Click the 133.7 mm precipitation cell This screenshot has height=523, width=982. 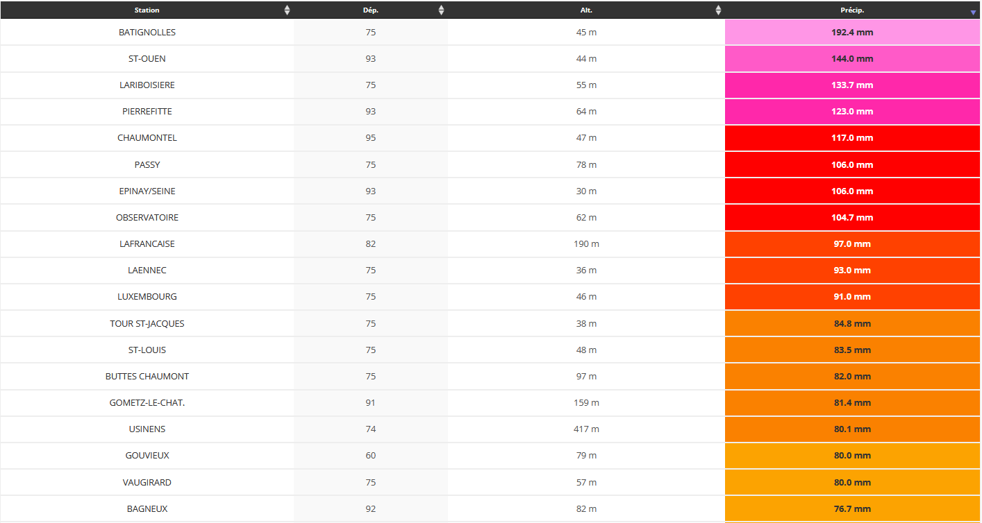pos(852,85)
